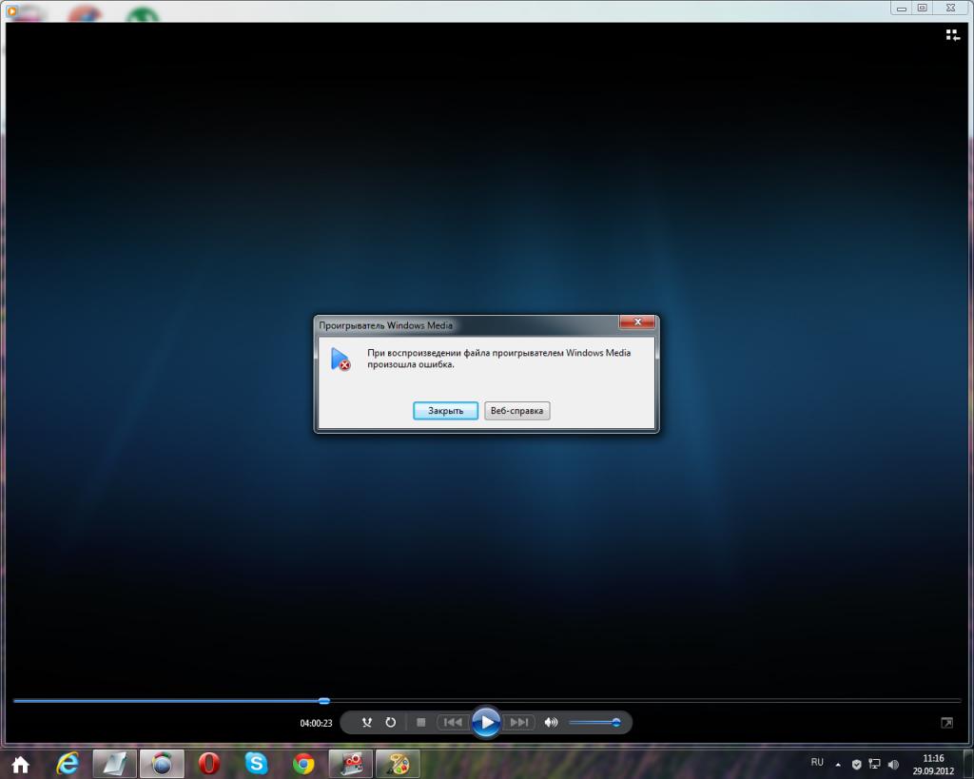Enter full screen view mode

pyautogui.click(x=946, y=723)
